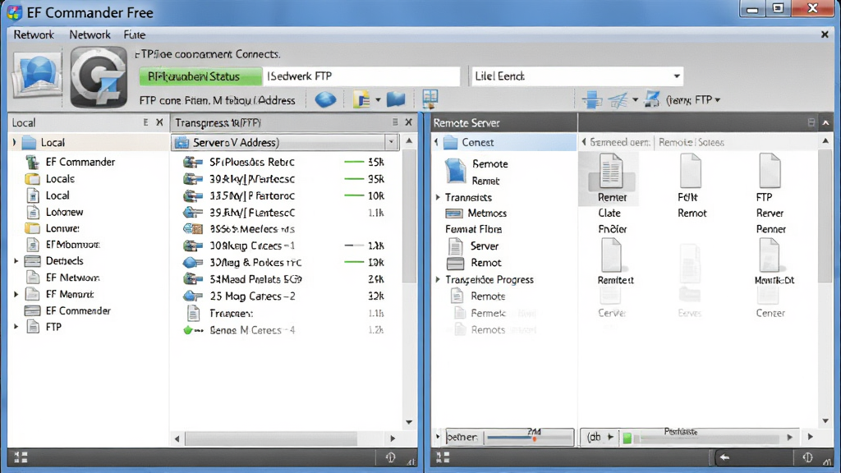Open dropdown arrow next to pencil edit icon
This screenshot has height=473, width=841.
tap(635, 99)
